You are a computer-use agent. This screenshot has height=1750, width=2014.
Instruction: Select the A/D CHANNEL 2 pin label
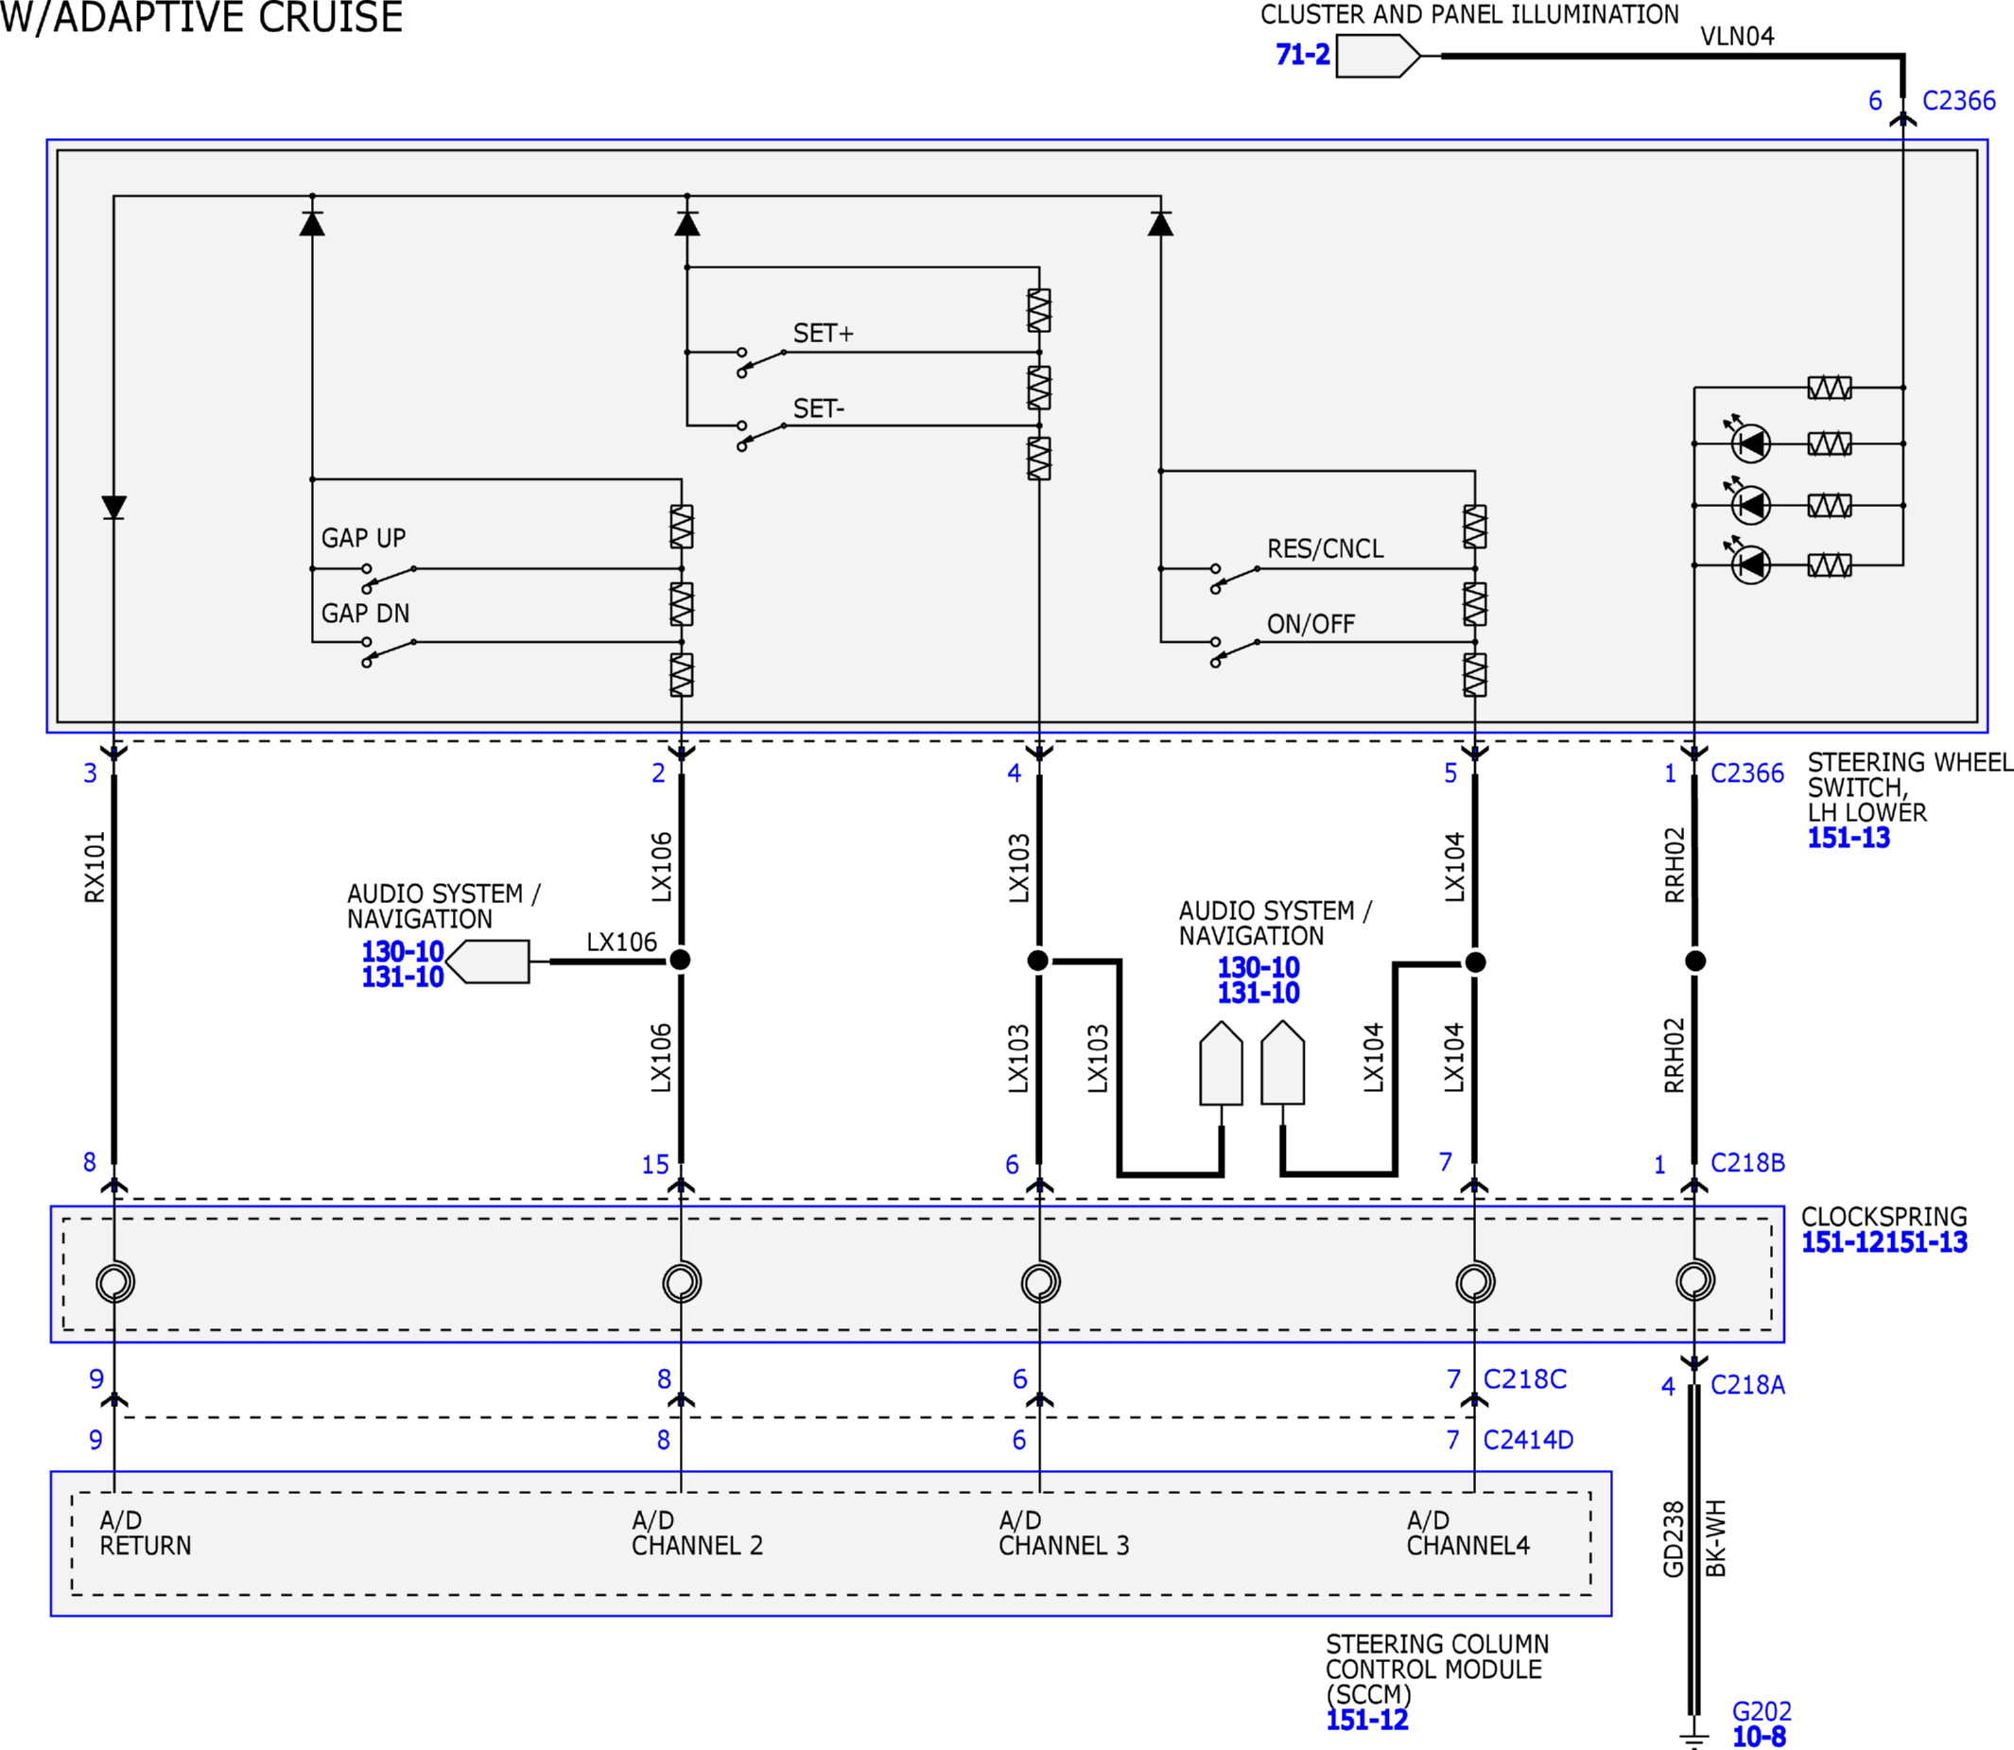(x=697, y=1533)
